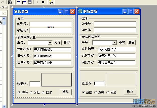Close the running 猴岛意新 window
157x108 pixels.
tap(137, 12)
